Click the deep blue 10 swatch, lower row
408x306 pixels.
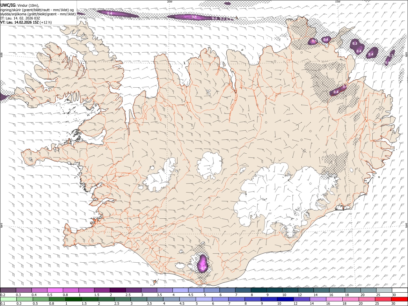[x=286, y=299]
